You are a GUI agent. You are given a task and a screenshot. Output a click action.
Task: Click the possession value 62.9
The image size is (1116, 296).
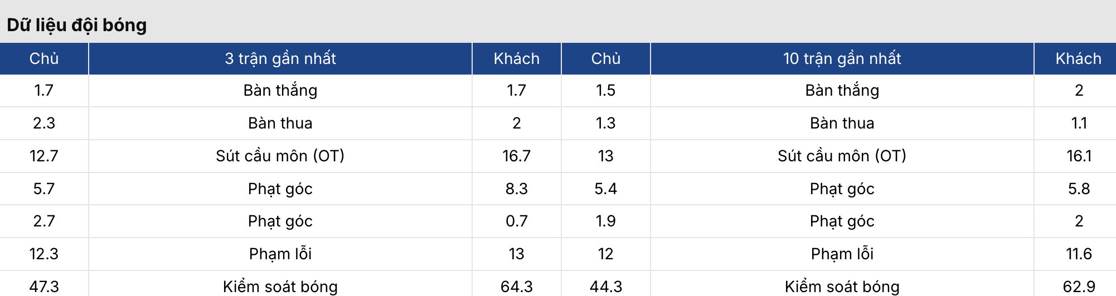(1079, 287)
